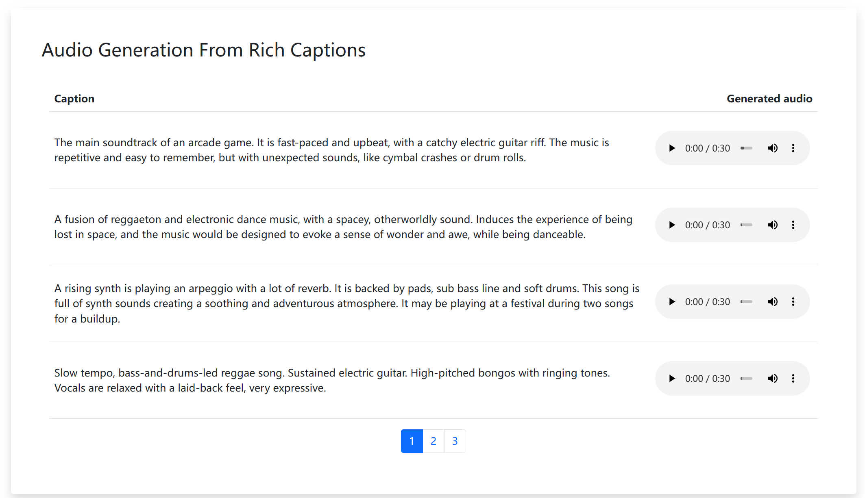Mute the arcade soundtrack audio volume
Screen dimensions: 865x498
point(773,148)
